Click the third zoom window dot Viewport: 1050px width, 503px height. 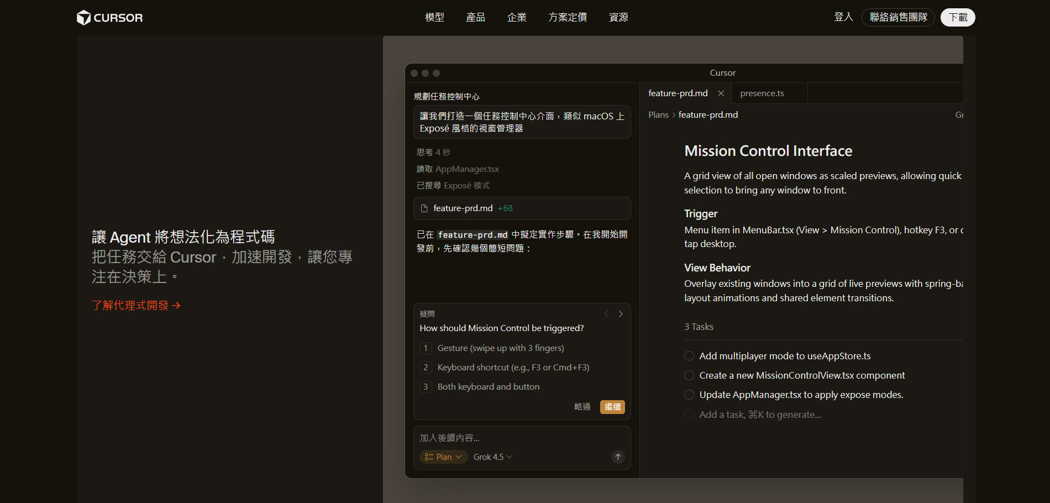pyautogui.click(x=436, y=73)
